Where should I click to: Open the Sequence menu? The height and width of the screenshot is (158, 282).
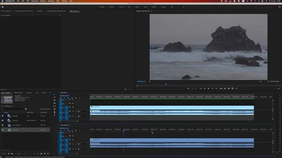(x=35, y=1)
